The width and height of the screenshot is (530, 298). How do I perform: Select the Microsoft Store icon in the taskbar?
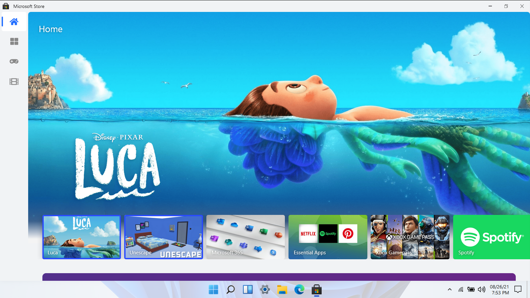(317, 290)
